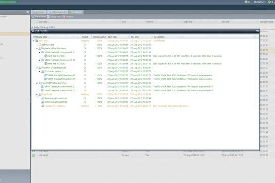This screenshot has width=275, height=183.
Task: Click Recovery time column header in History
Action: [267, 22]
